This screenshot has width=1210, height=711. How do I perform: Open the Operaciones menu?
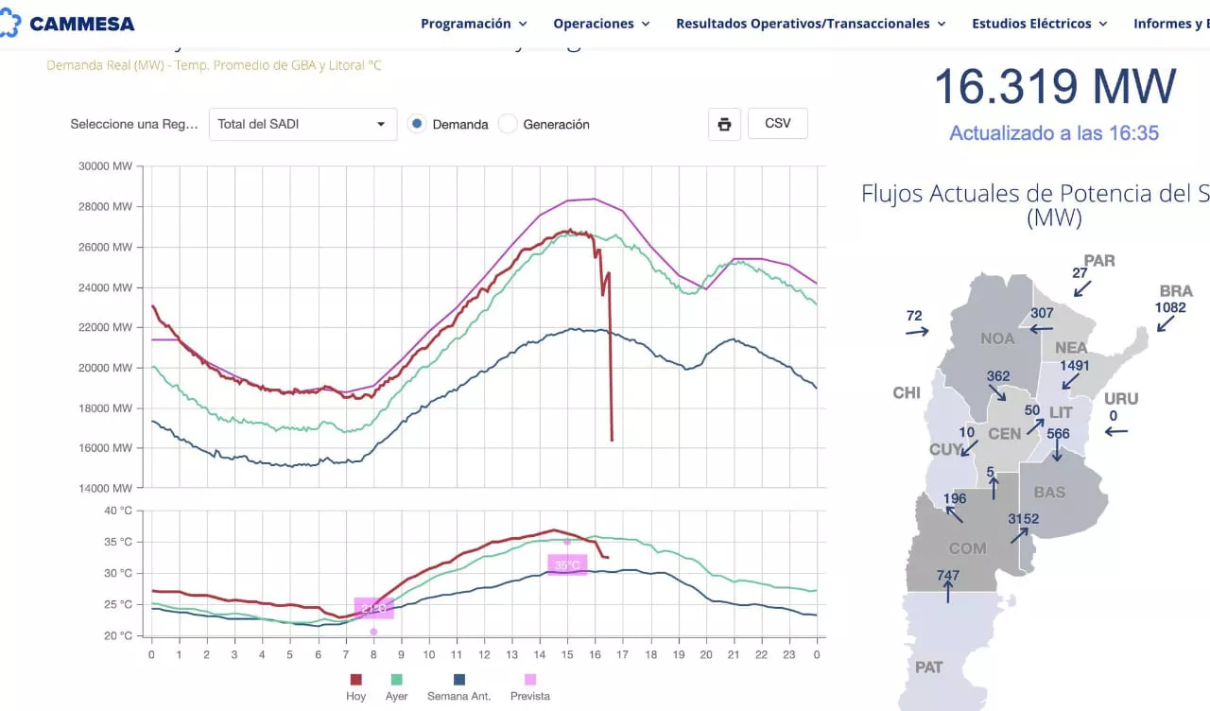[601, 24]
